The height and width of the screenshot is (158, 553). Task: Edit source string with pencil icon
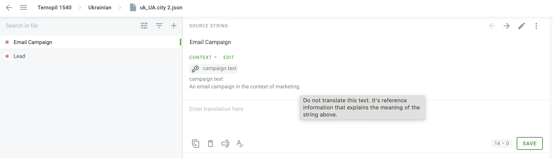[x=522, y=26]
